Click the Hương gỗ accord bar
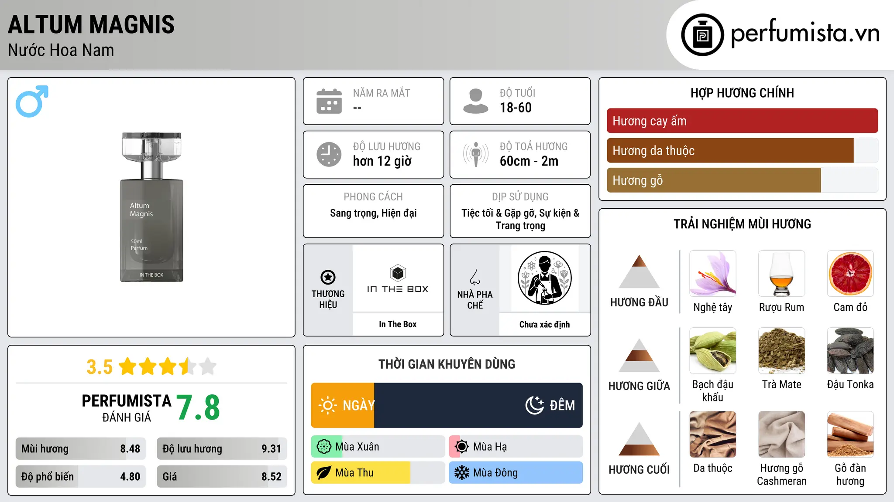This screenshot has height=502, width=894. coord(742,180)
